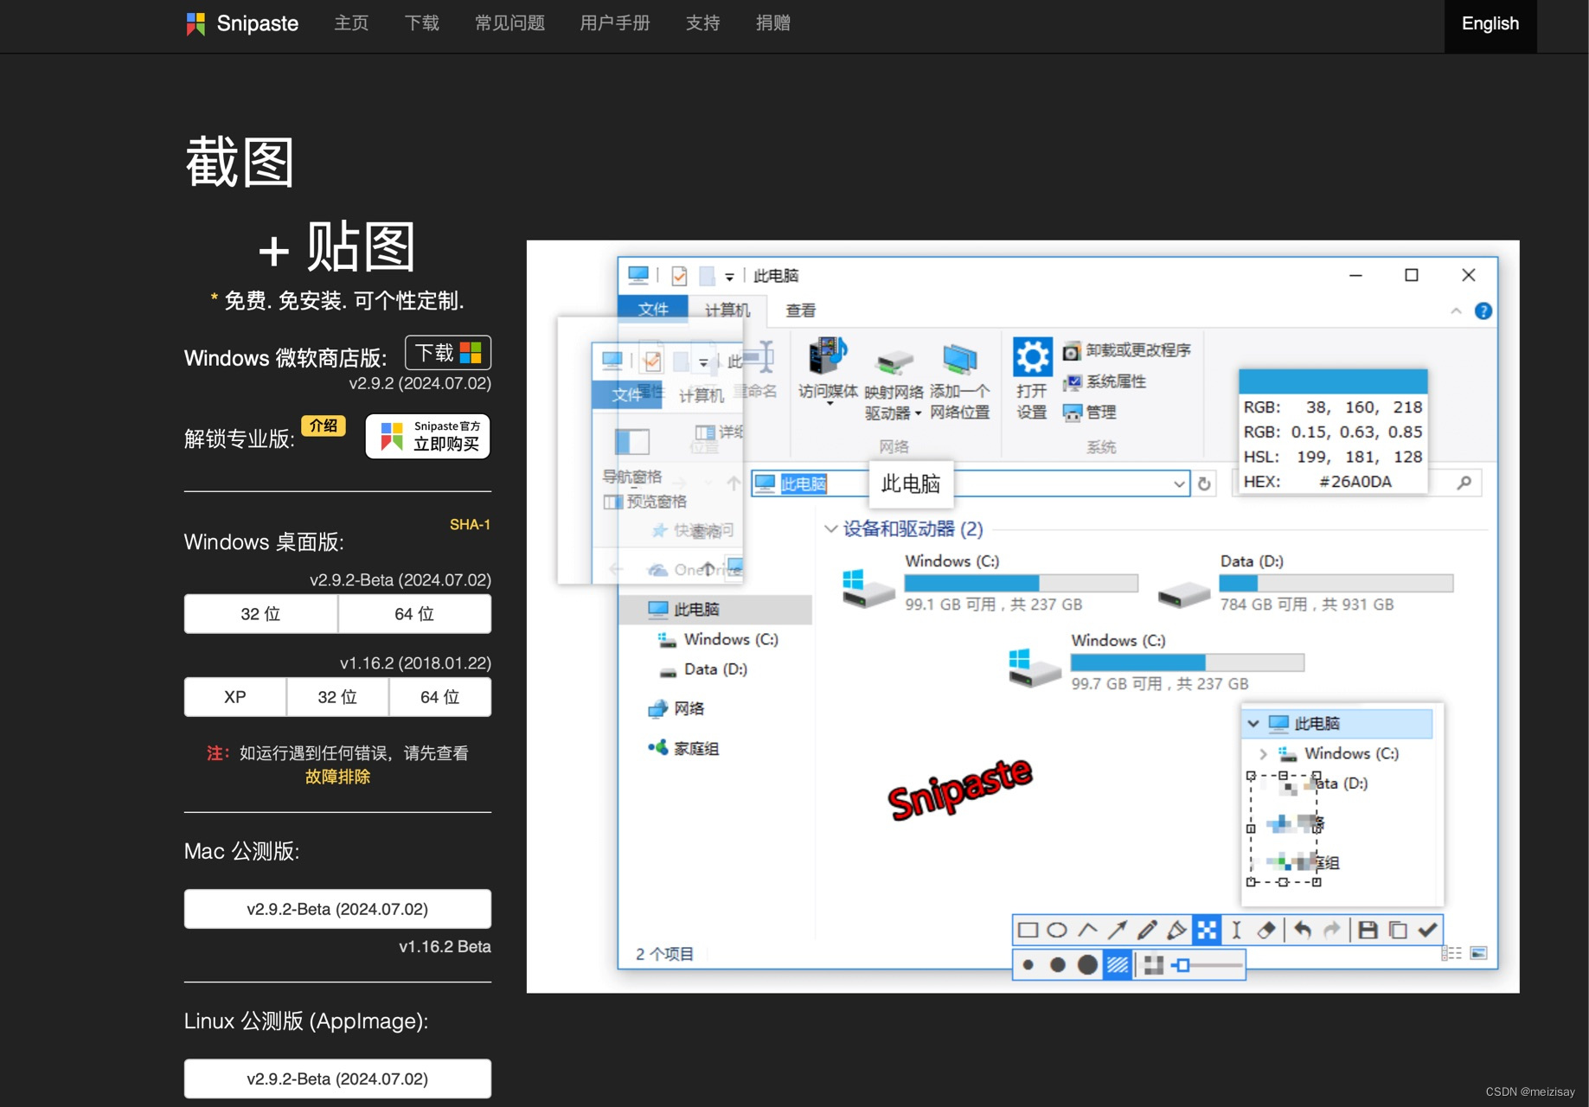The image size is (1589, 1107).
Task: Select the Data (D:) drive with 784 GB free
Action: point(1306,583)
